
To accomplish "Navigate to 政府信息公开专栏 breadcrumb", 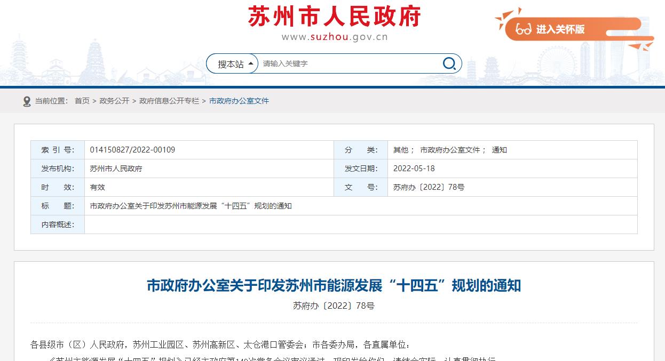I will [x=169, y=101].
